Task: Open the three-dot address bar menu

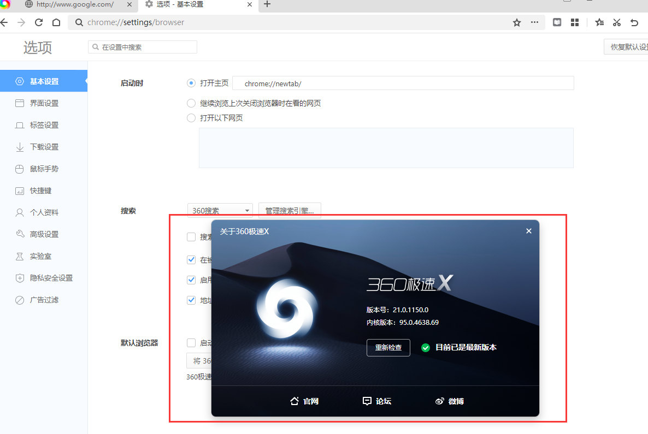Action: (x=534, y=22)
